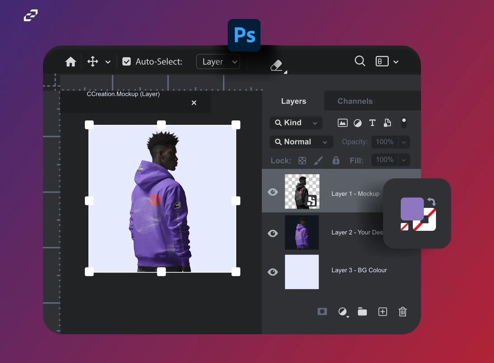Add a layer mask
This screenshot has height=363, width=494.
pos(322,311)
